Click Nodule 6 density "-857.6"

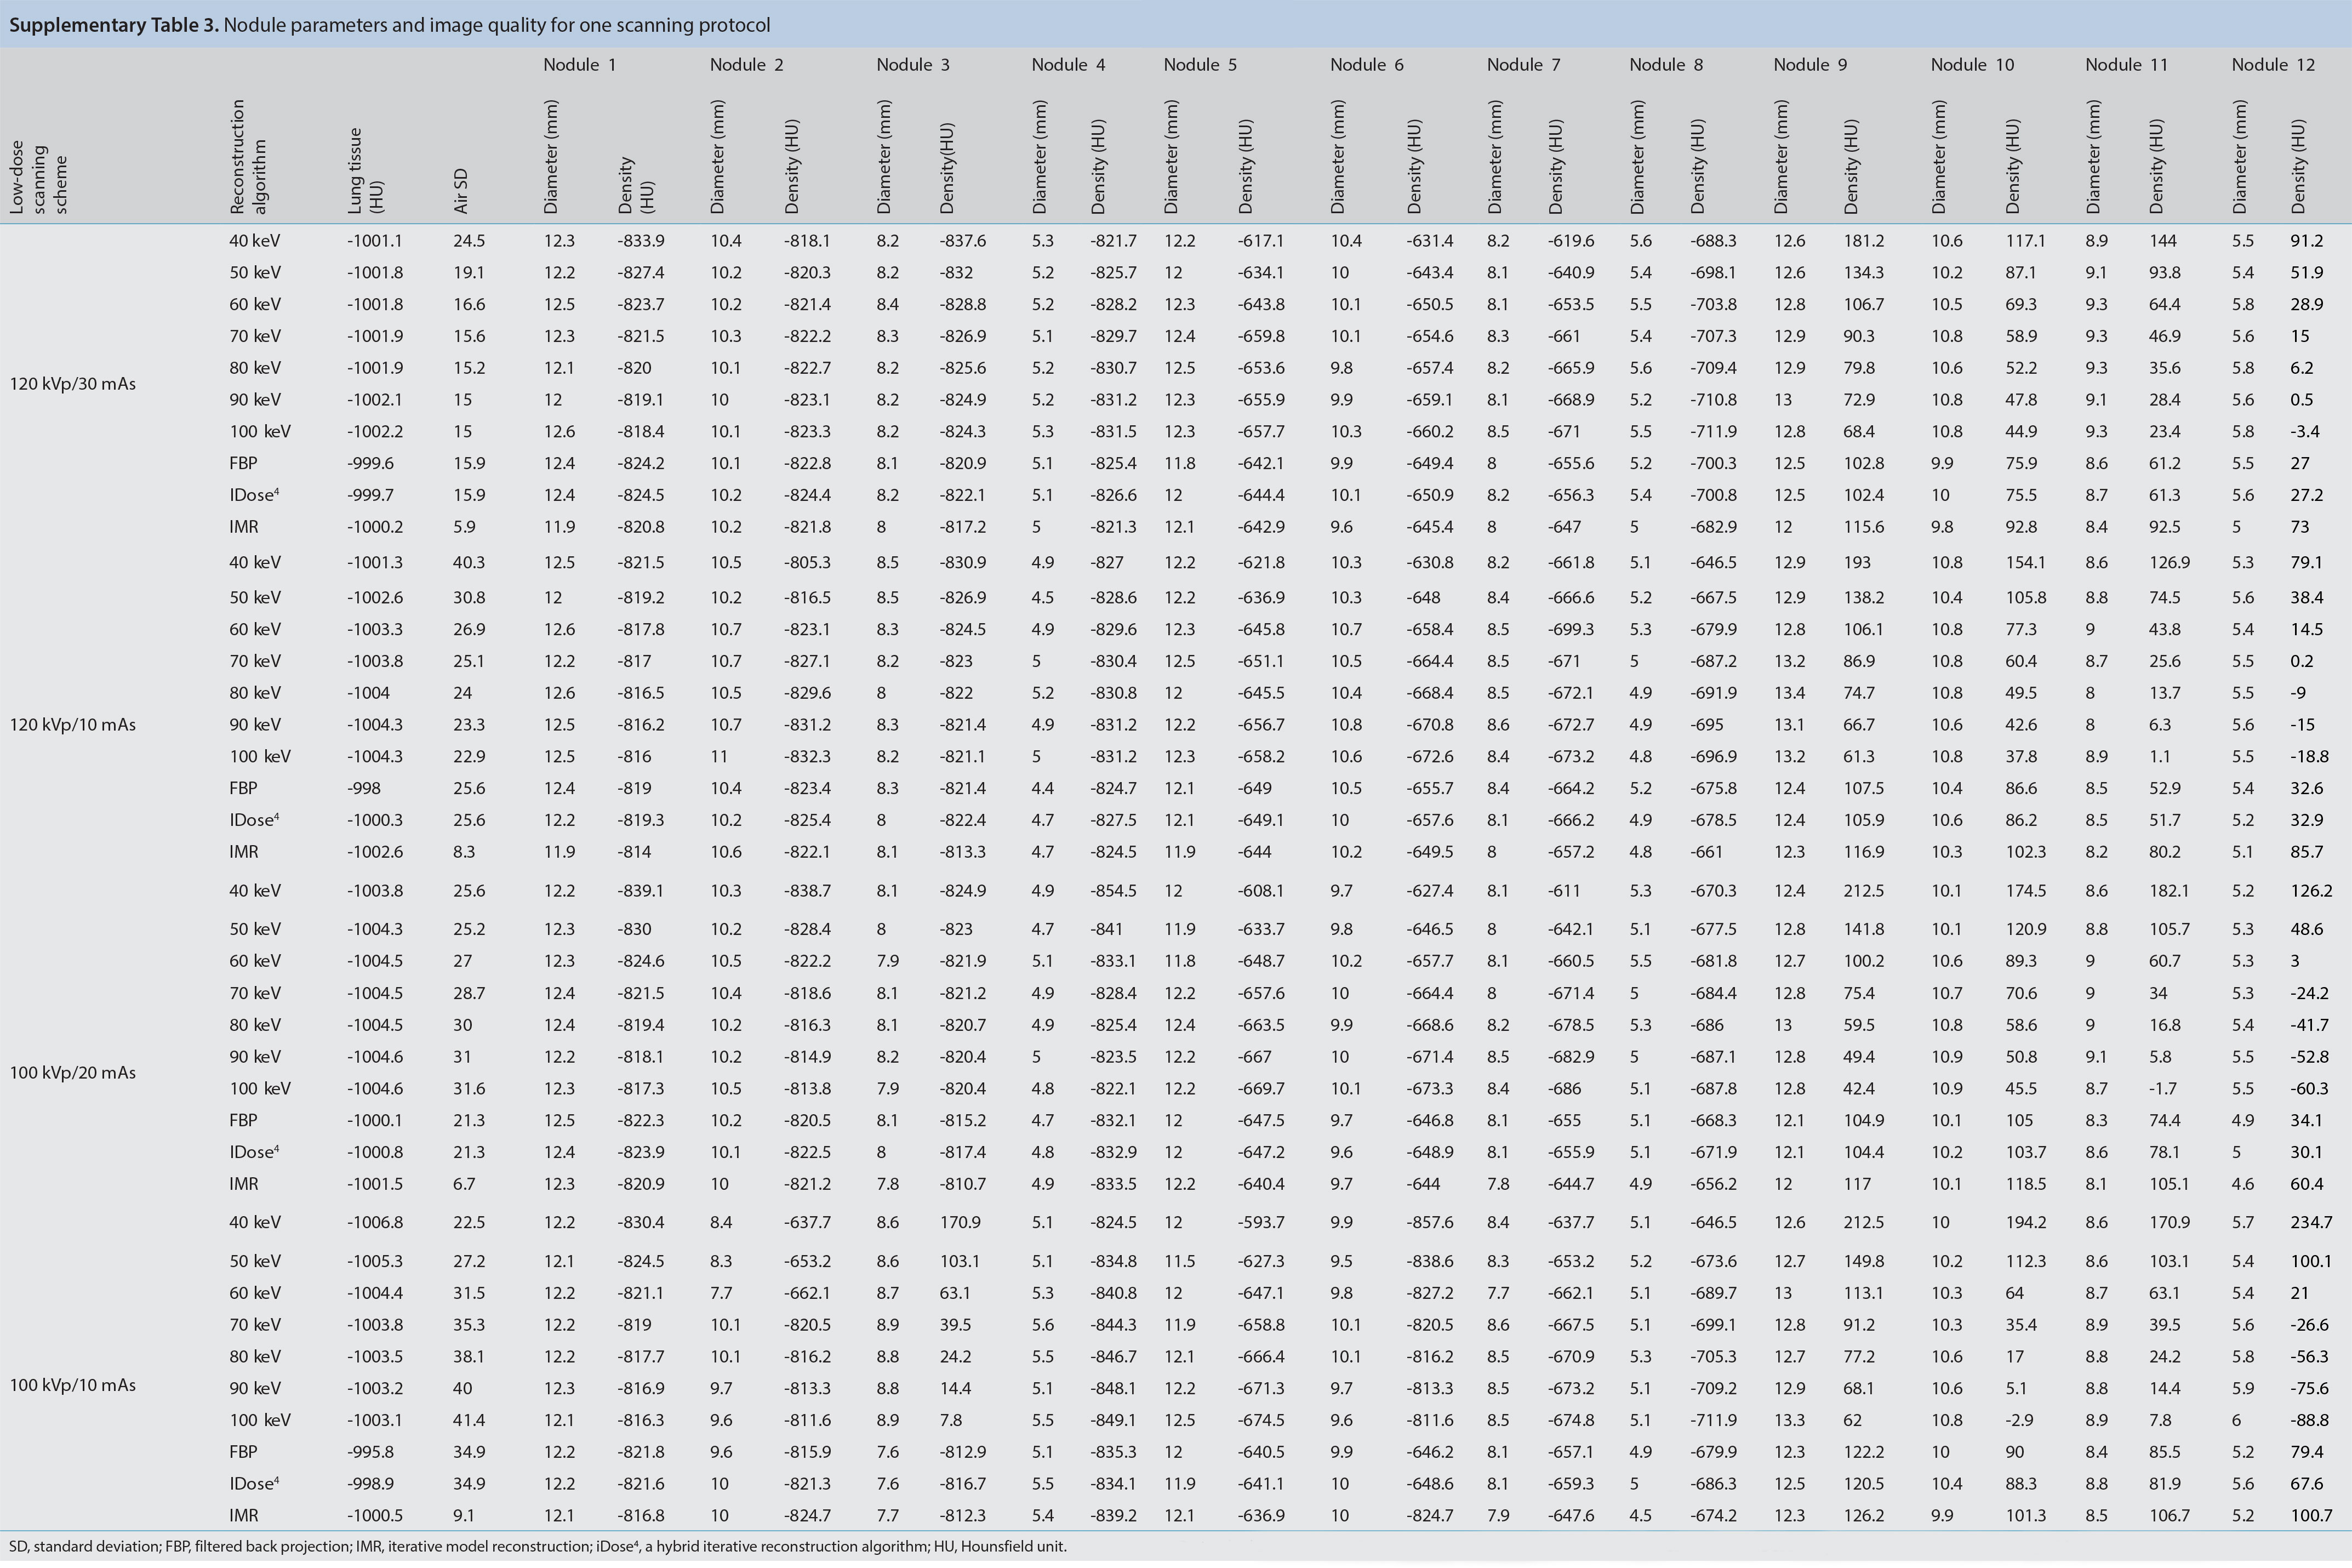(1430, 1222)
